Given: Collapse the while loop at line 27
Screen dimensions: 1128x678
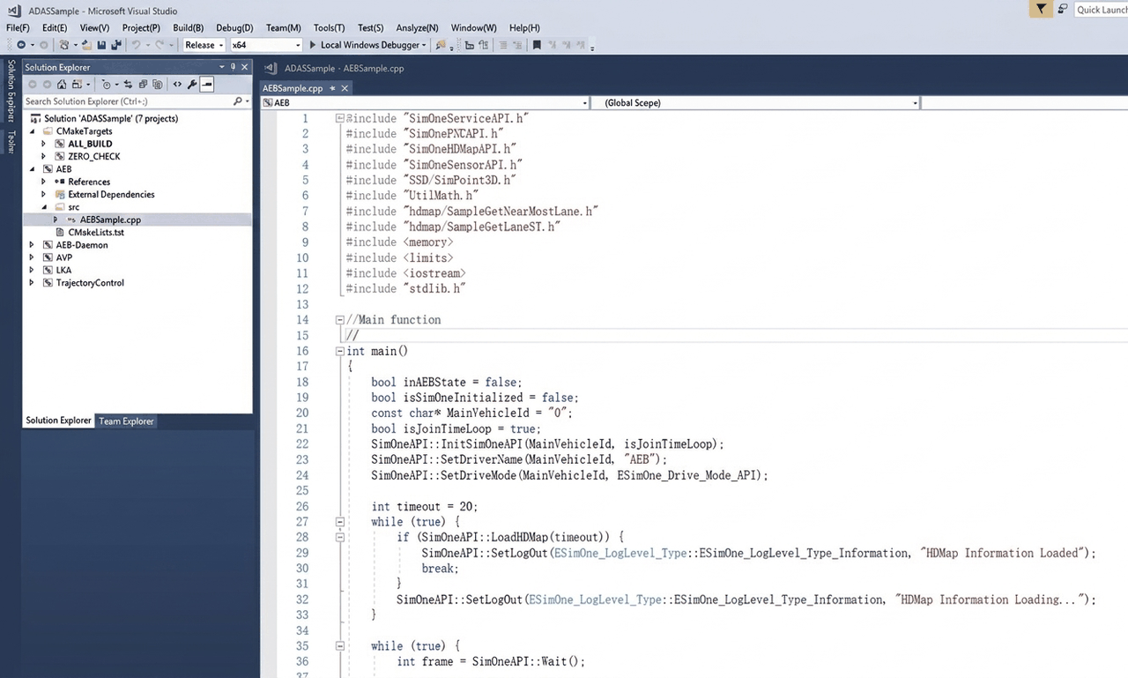Looking at the screenshot, I should (340, 522).
